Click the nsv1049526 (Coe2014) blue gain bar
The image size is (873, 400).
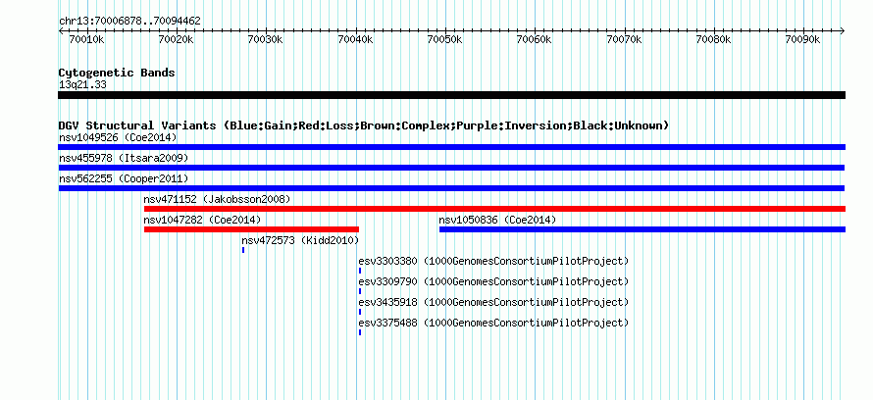[x=451, y=147]
